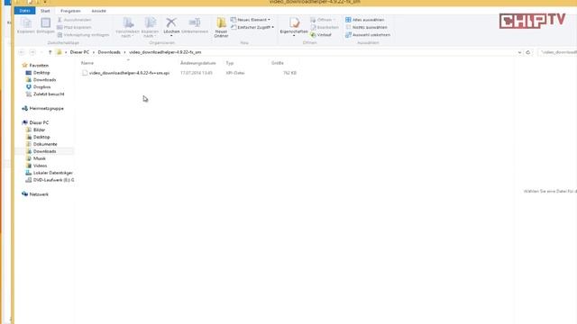Viewport: 577px width, 324px height.
Task: Click the XPI-Datei type cell
Action: [235, 73]
